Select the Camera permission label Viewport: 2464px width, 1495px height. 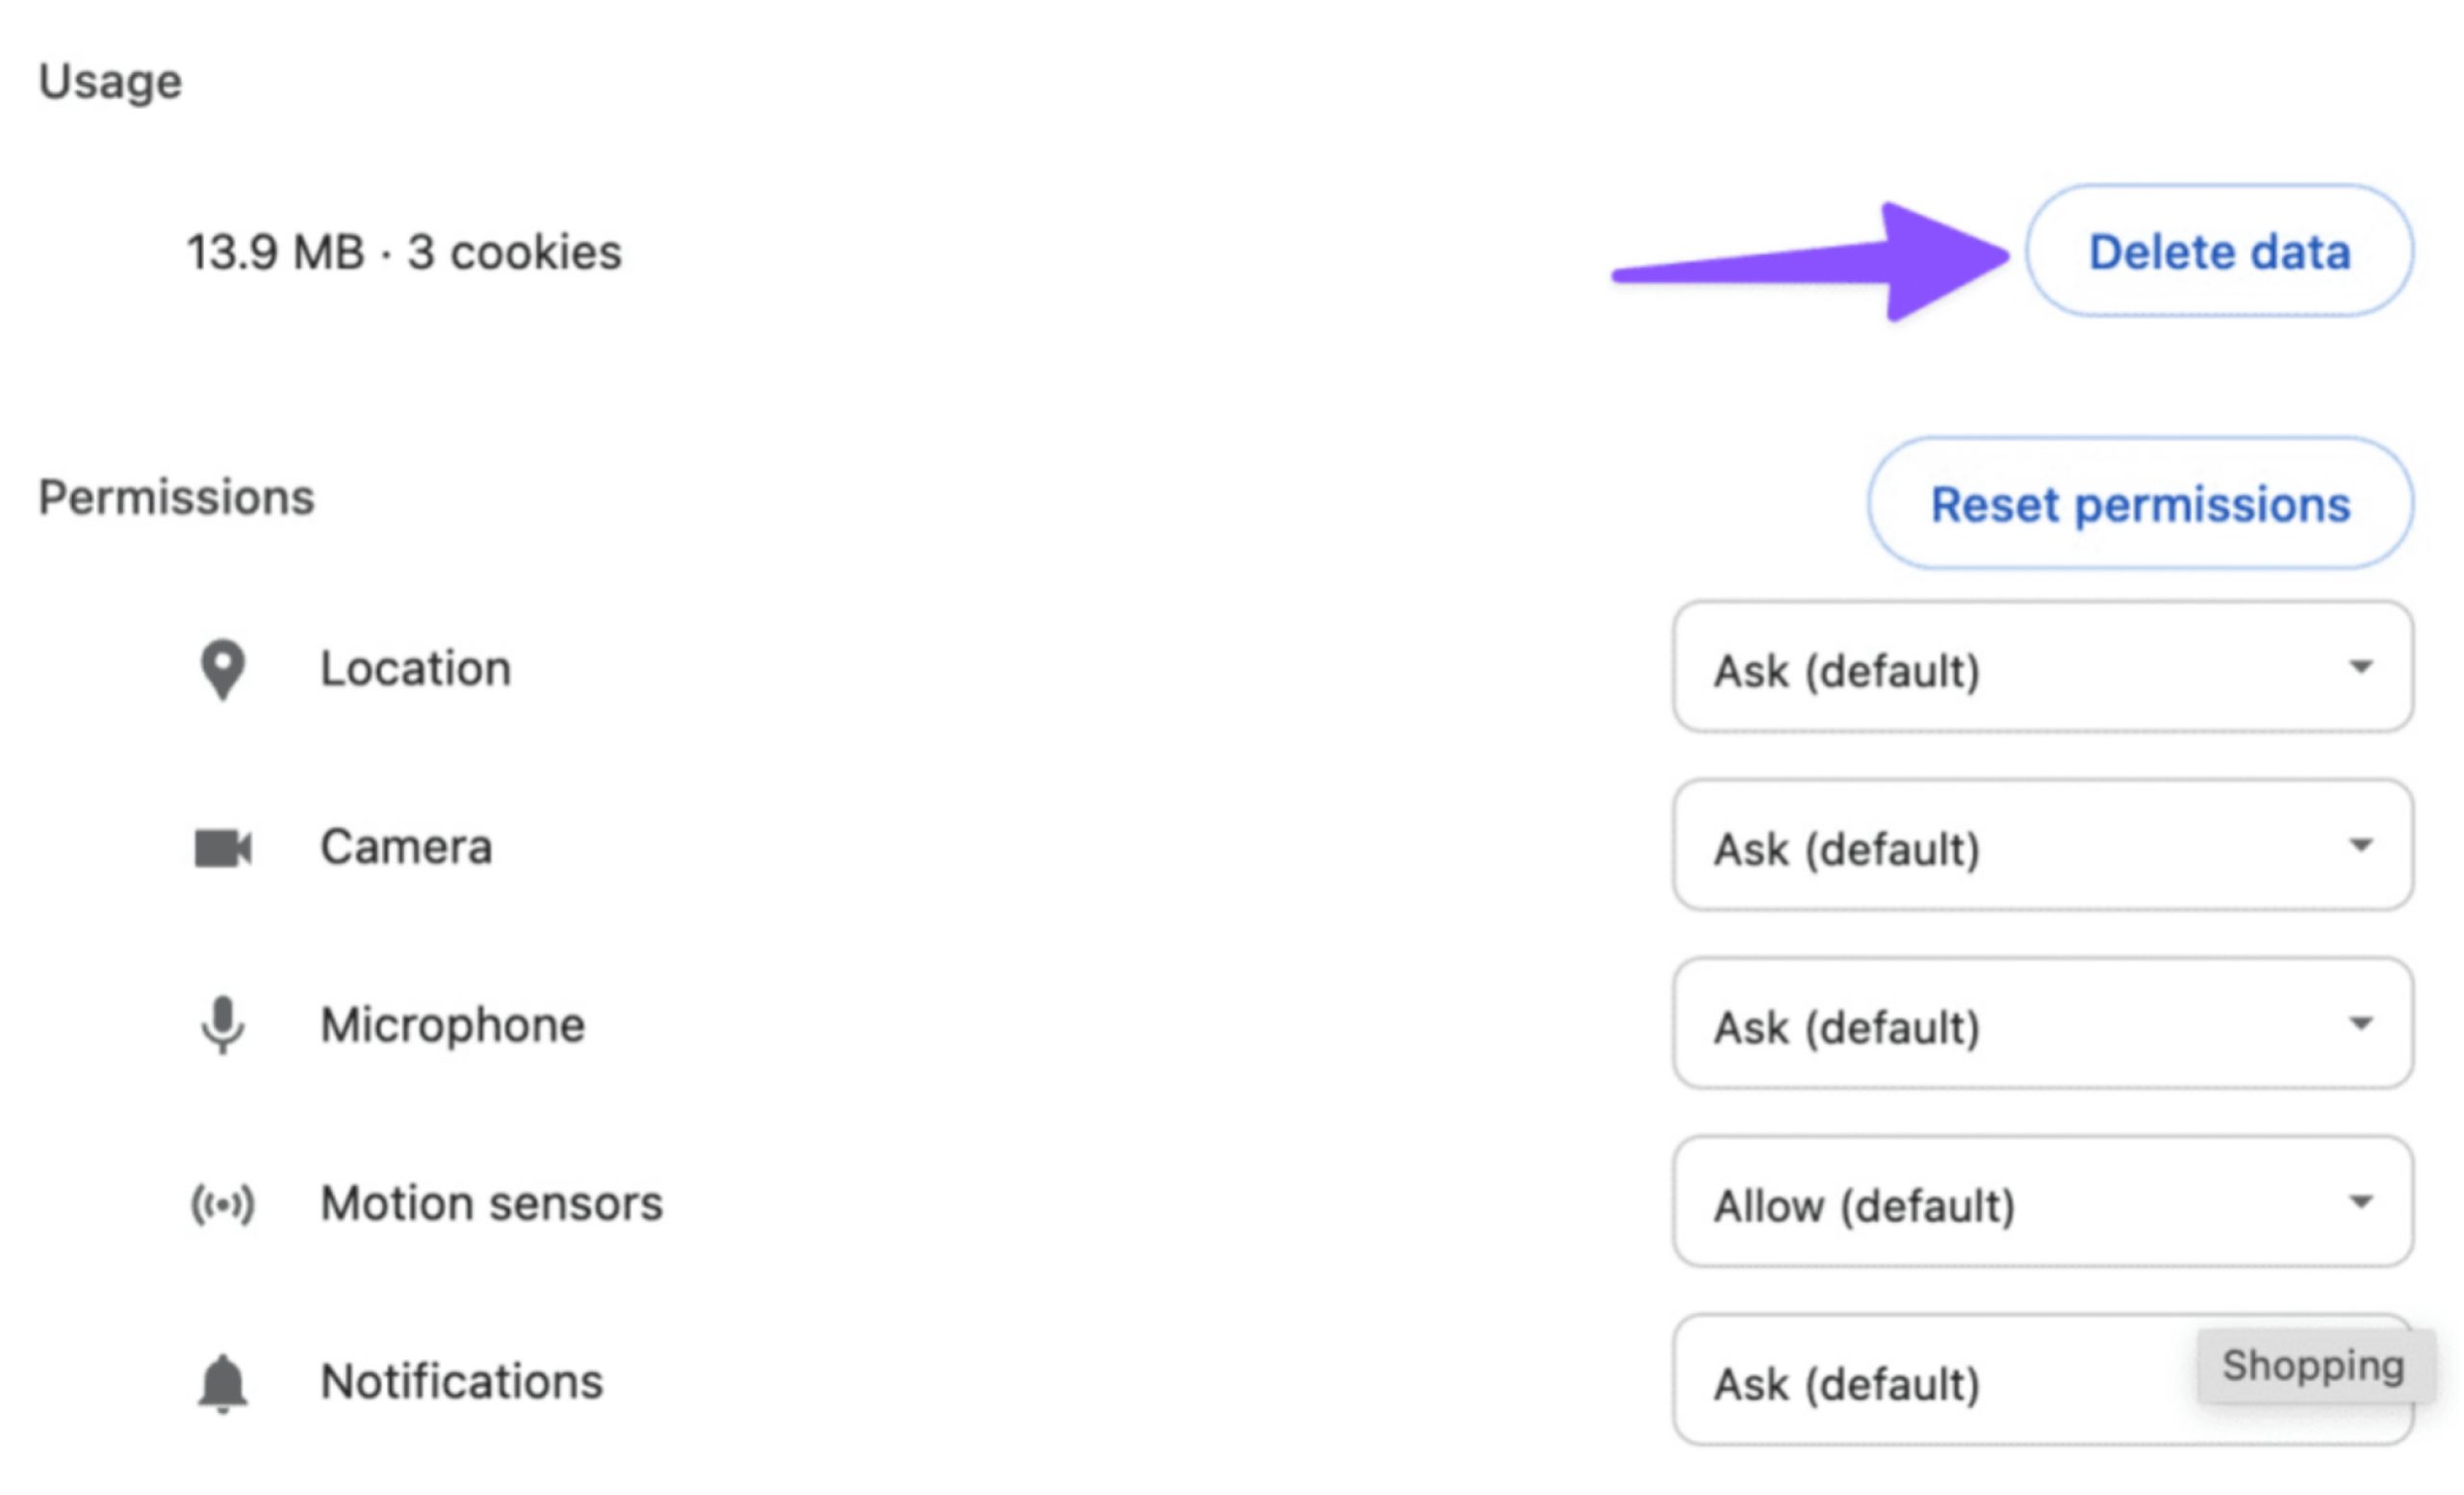pos(406,848)
